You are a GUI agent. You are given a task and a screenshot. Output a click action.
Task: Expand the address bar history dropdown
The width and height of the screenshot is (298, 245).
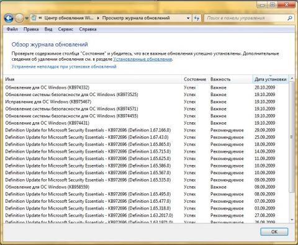coord(188,18)
